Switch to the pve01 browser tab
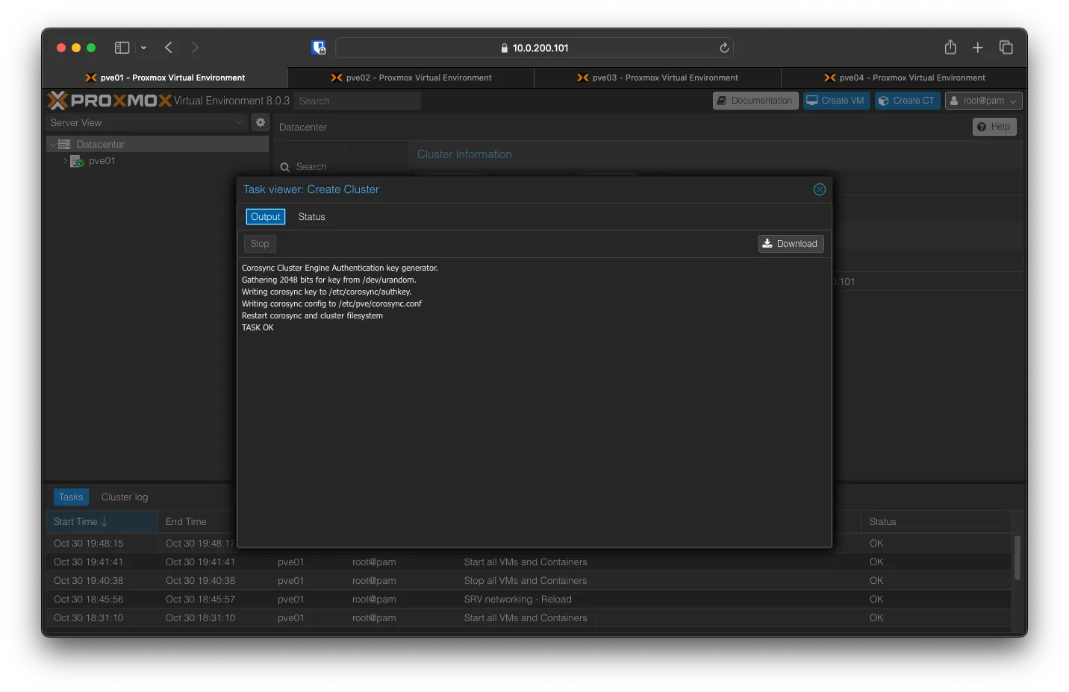 pyautogui.click(x=165, y=78)
